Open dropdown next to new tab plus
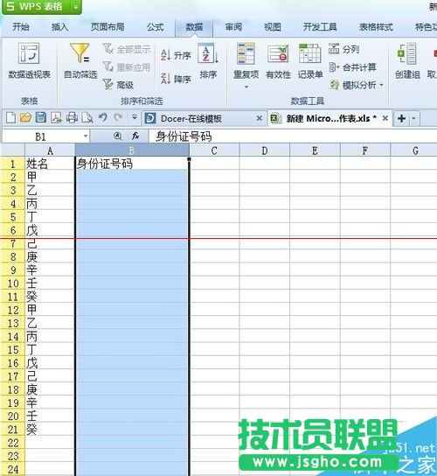The width and height of the screenshot is (437, 476). (x=414, y=118)
